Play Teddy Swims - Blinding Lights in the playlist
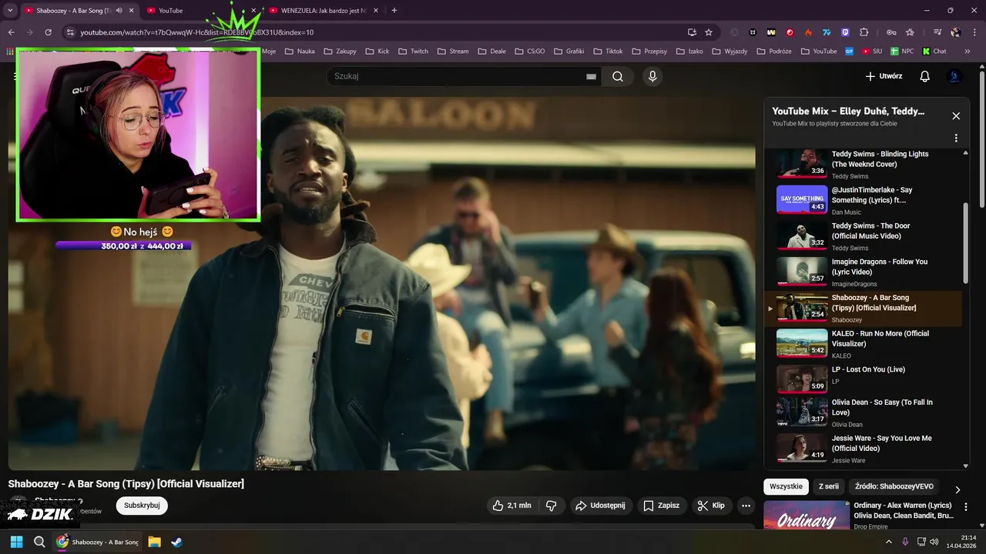 tap(864, 165)
